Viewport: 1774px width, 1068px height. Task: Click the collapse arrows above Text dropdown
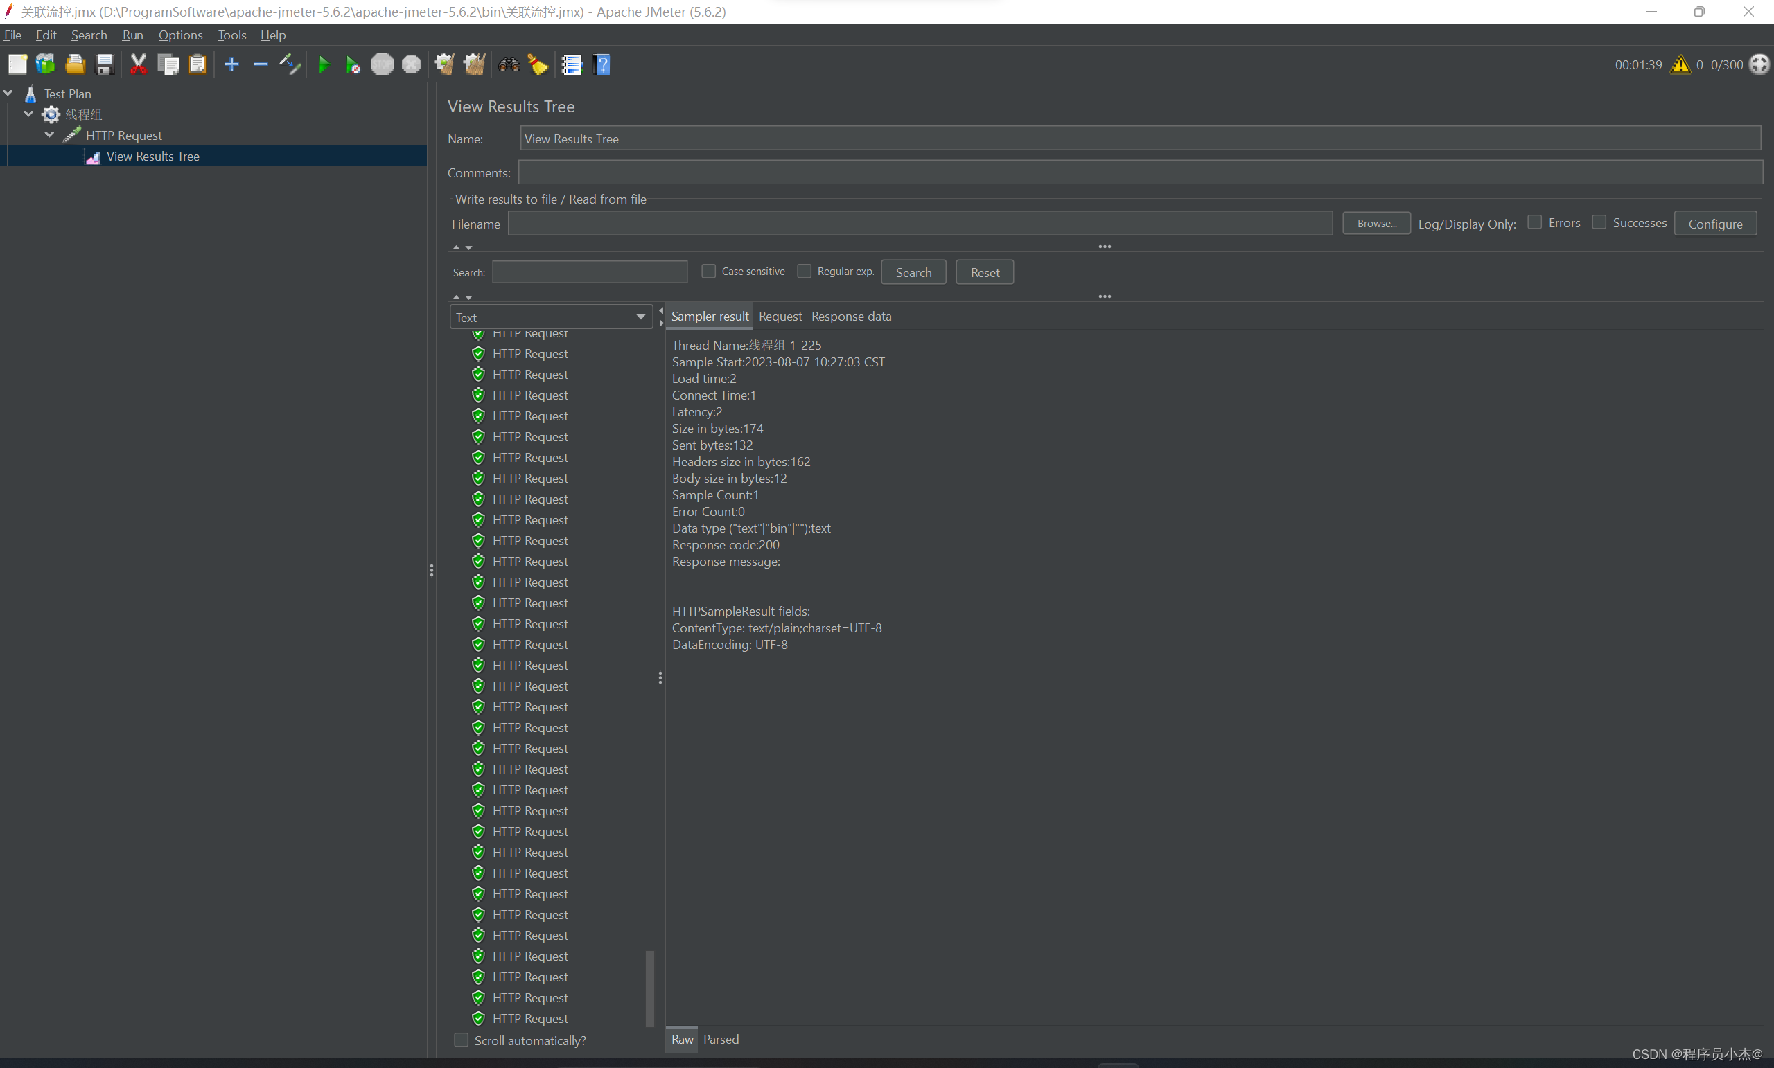point(462,297)
